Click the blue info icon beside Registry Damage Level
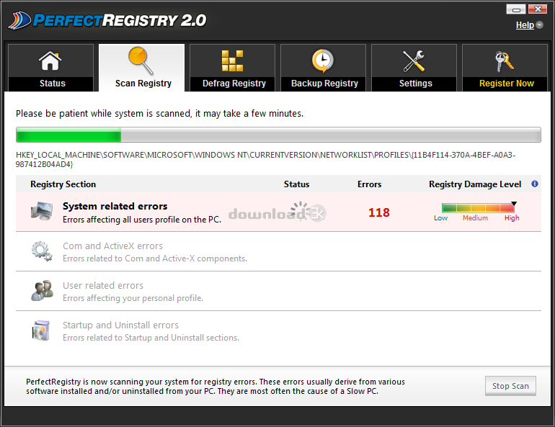This screenshot has height=427, width=555. (535, 184)
